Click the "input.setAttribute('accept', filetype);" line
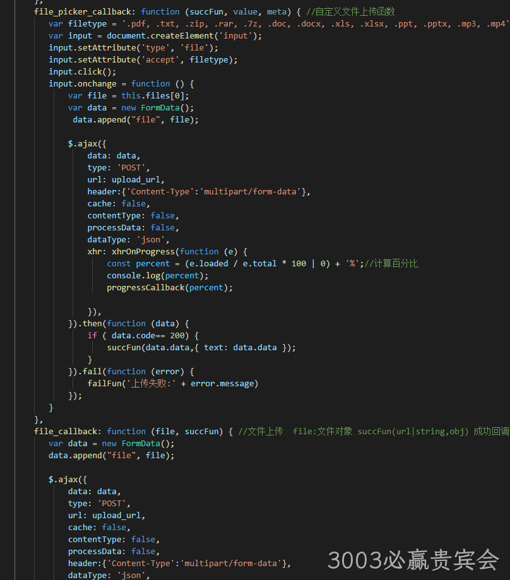 coord(143,60)
